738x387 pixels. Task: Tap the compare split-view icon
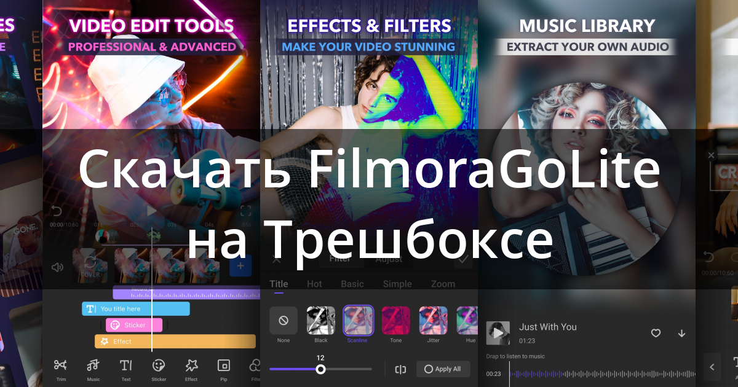click(400, 369)
